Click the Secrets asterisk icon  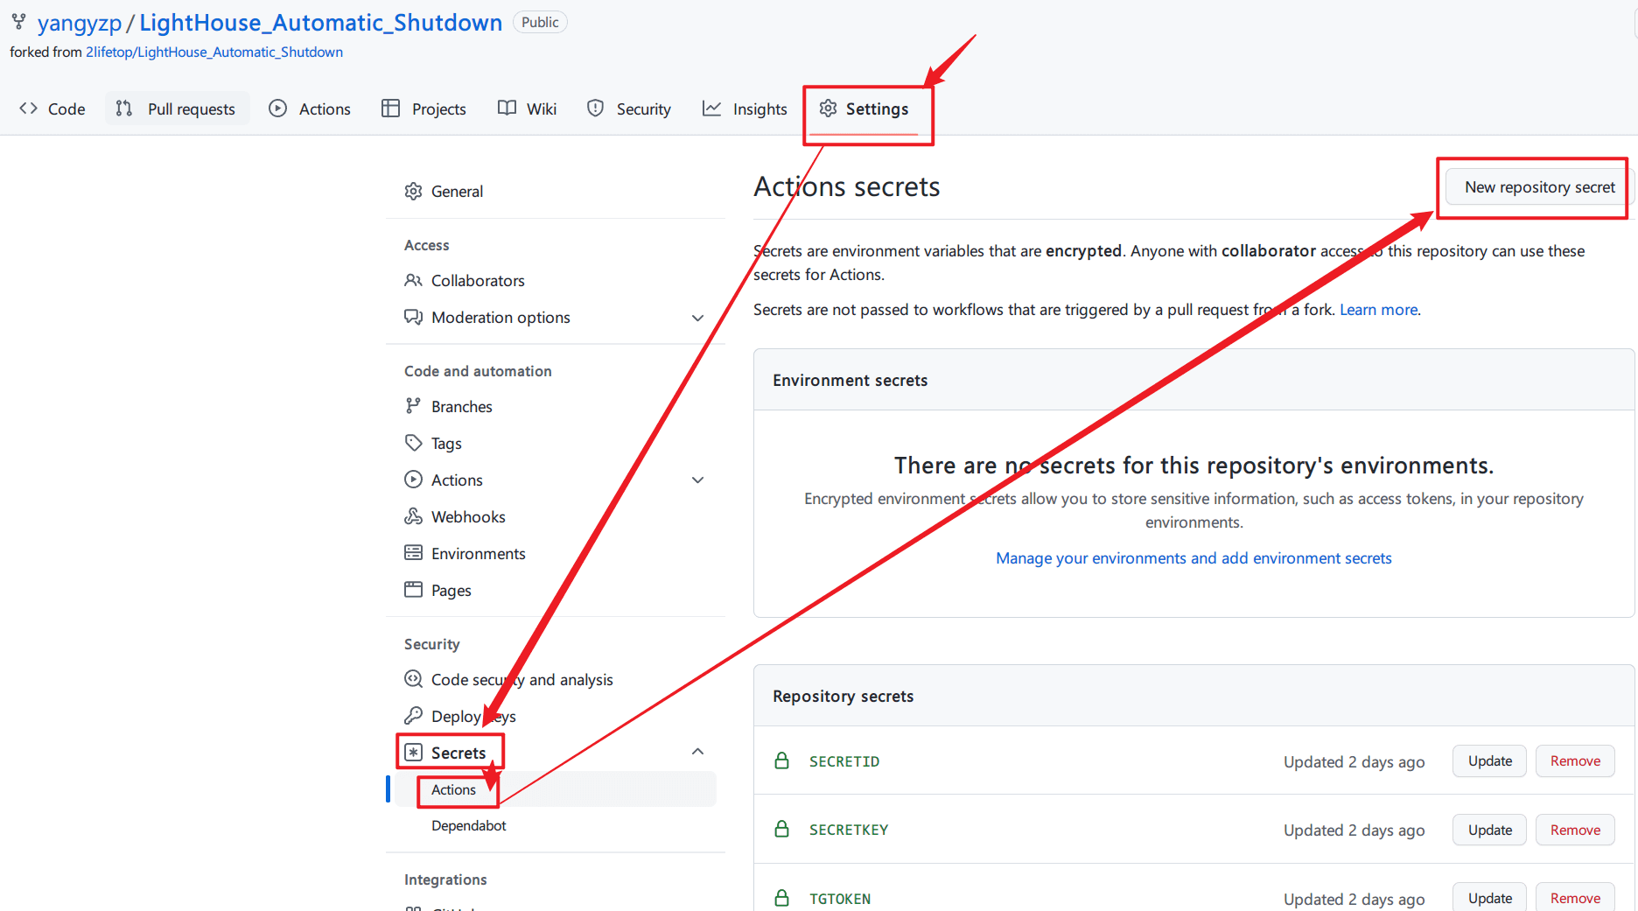click(414, 753)
